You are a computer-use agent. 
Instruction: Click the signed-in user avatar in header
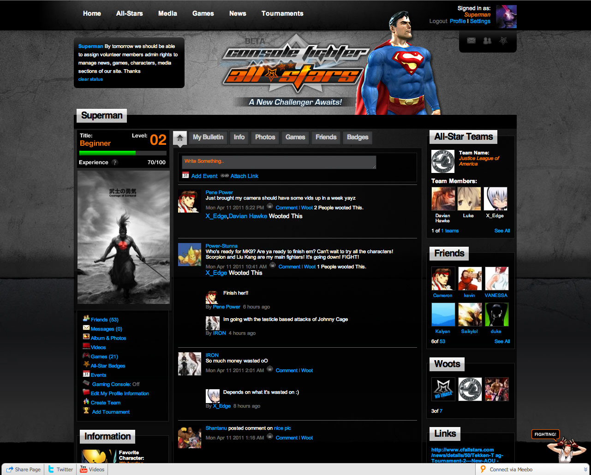(506, 17)
